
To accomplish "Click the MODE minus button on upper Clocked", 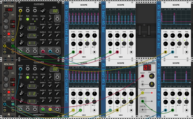I will (33, 19).
